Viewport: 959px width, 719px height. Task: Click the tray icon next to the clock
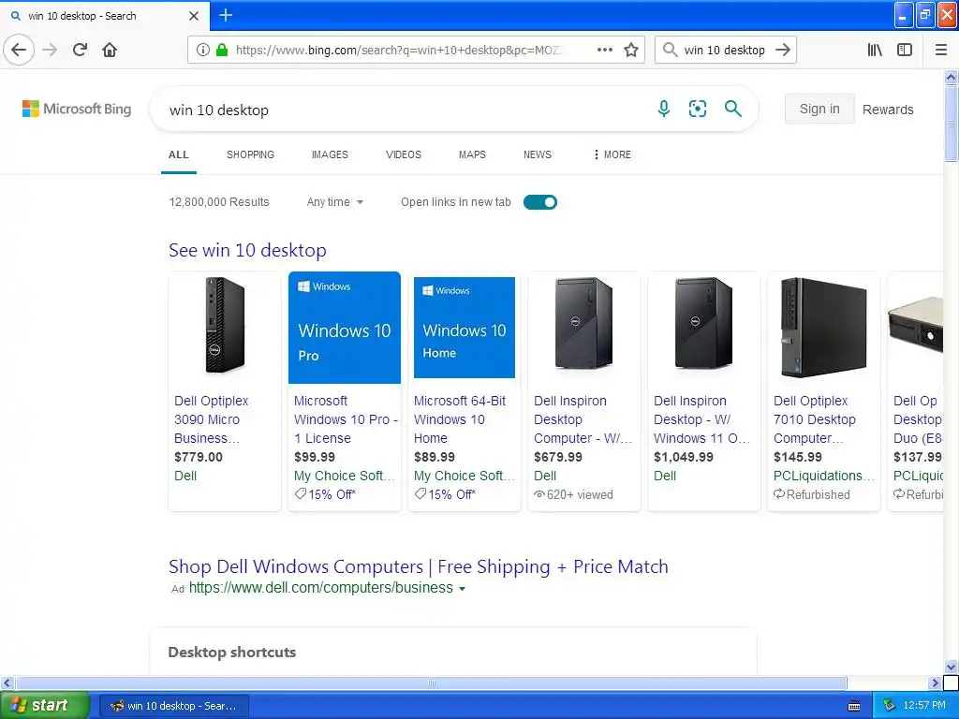(889, 706)
